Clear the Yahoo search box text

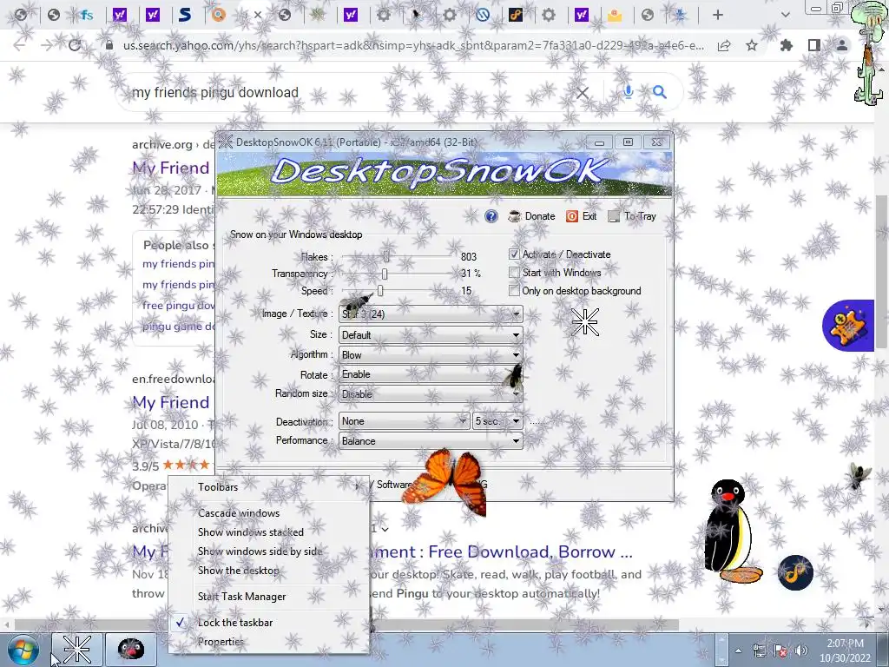click(x=583, y=92)
